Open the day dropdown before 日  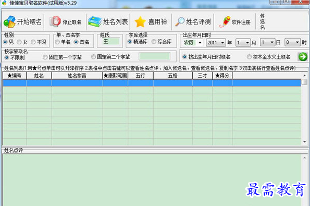(267, 42)
